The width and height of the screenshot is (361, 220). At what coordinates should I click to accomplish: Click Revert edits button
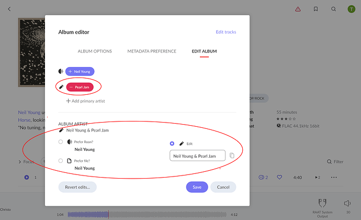(77, 187)
